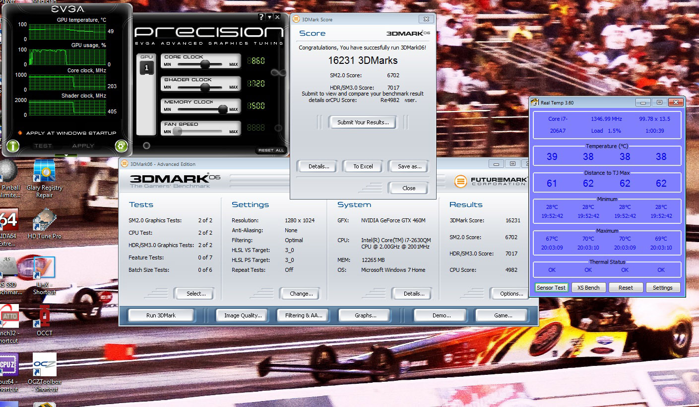Click the GTX 460M GFX text
Screen dimensions: 699x407
pyautogui.click(x=393, y=221)
